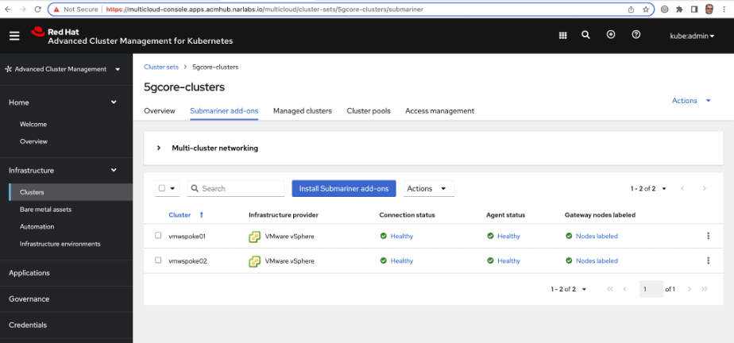Open the hamburger navigation menu

[x=14, y=36]
